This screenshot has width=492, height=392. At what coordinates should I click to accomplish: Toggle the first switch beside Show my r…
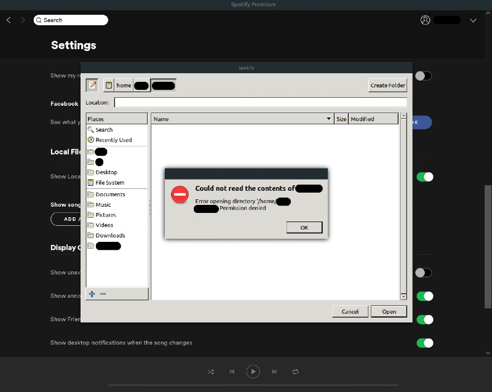[x=424, y=76]
